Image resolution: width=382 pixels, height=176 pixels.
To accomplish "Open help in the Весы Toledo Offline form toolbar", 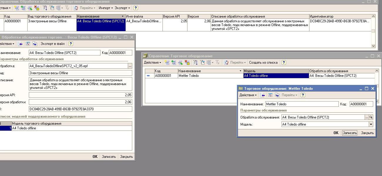I will click(x=71, y=44).
